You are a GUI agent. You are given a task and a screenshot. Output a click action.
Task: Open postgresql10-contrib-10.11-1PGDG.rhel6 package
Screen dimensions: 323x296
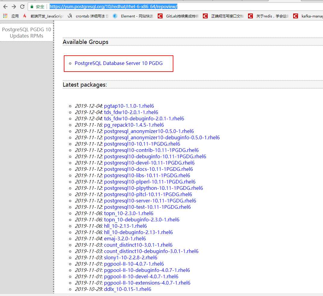coord(151,150)
